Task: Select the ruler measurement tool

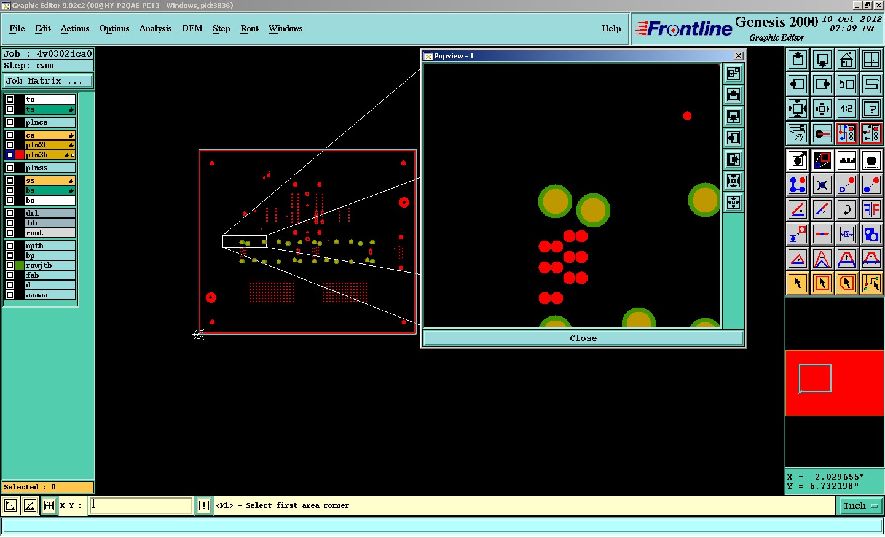Action: (847, 160)
